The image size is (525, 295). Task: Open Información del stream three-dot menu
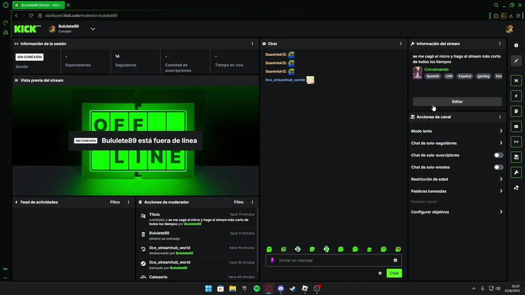500,43
